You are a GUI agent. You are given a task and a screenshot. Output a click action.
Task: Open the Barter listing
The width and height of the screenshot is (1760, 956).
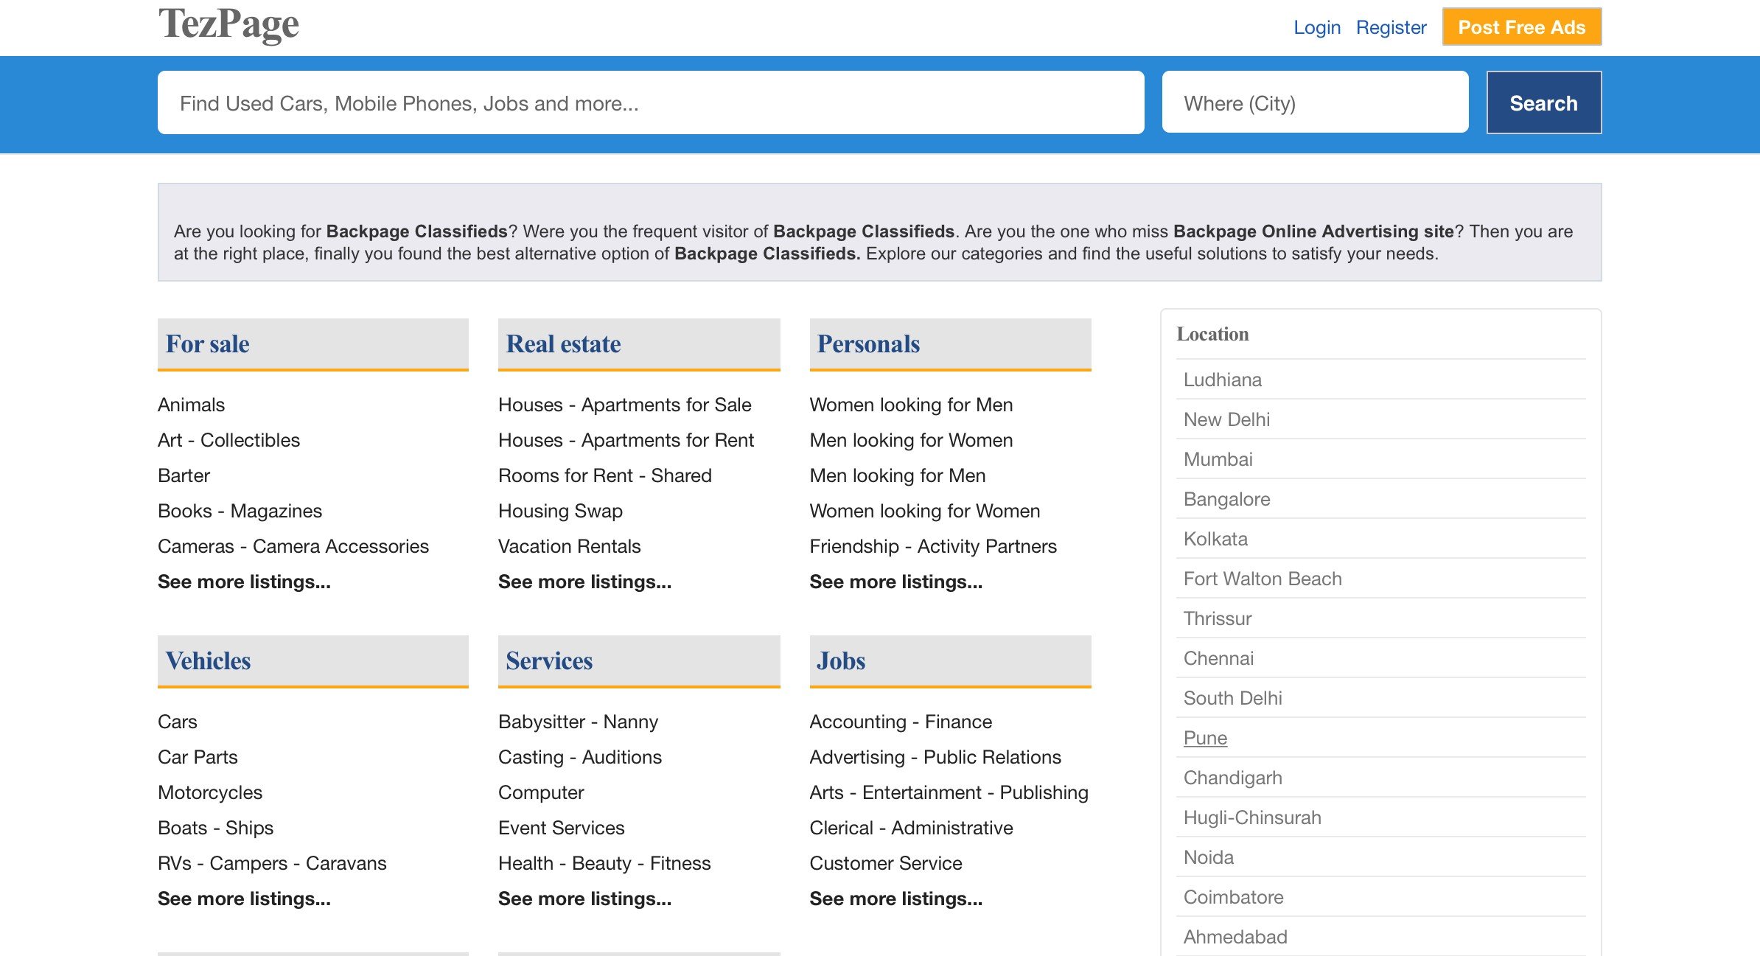[x=184, y=475]
